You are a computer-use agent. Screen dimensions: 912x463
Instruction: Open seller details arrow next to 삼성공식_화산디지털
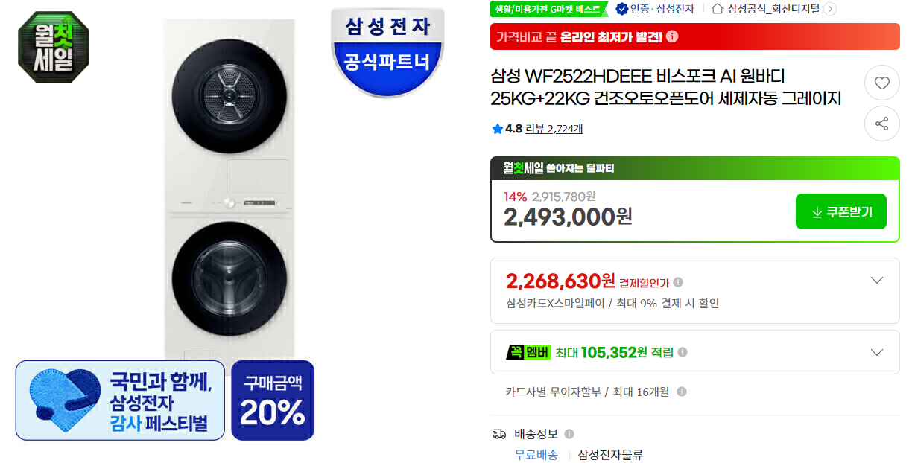pos(830,9)
